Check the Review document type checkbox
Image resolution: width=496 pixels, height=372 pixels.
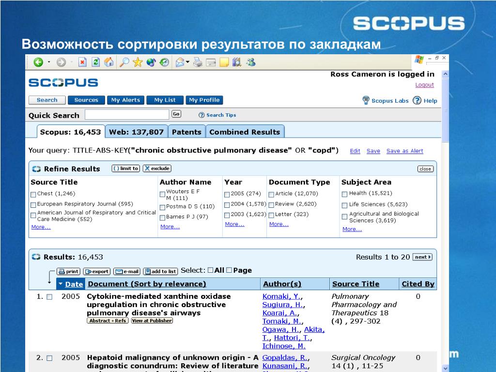[271, 205]
